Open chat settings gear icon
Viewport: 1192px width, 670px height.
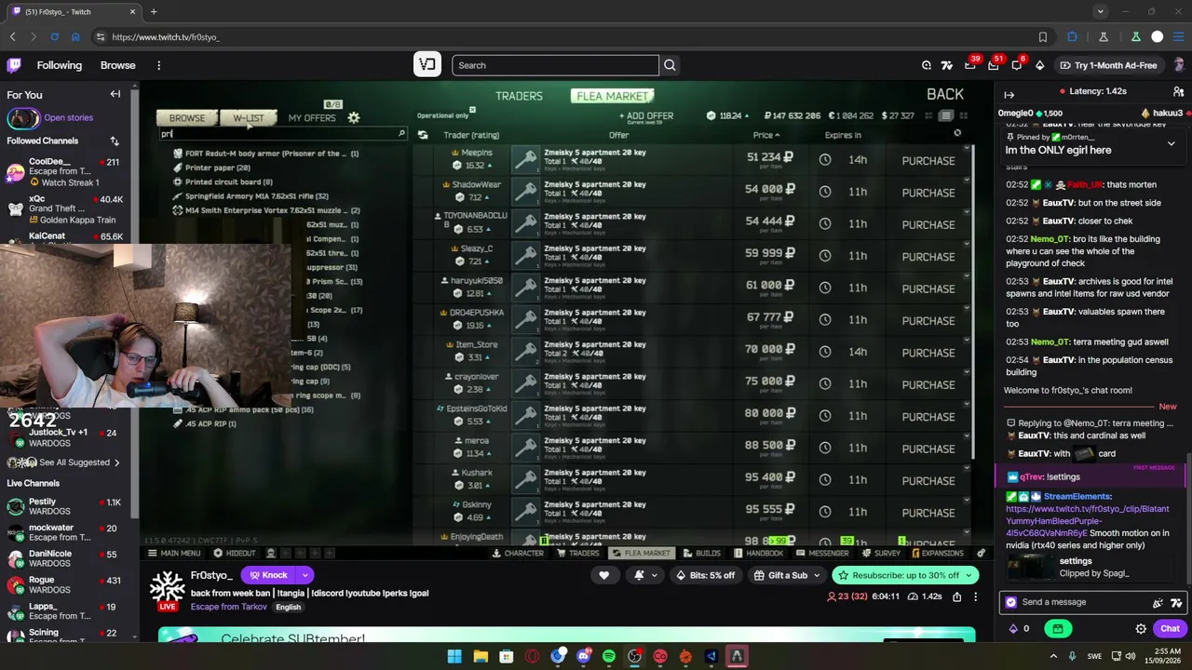click(1141, 629)
